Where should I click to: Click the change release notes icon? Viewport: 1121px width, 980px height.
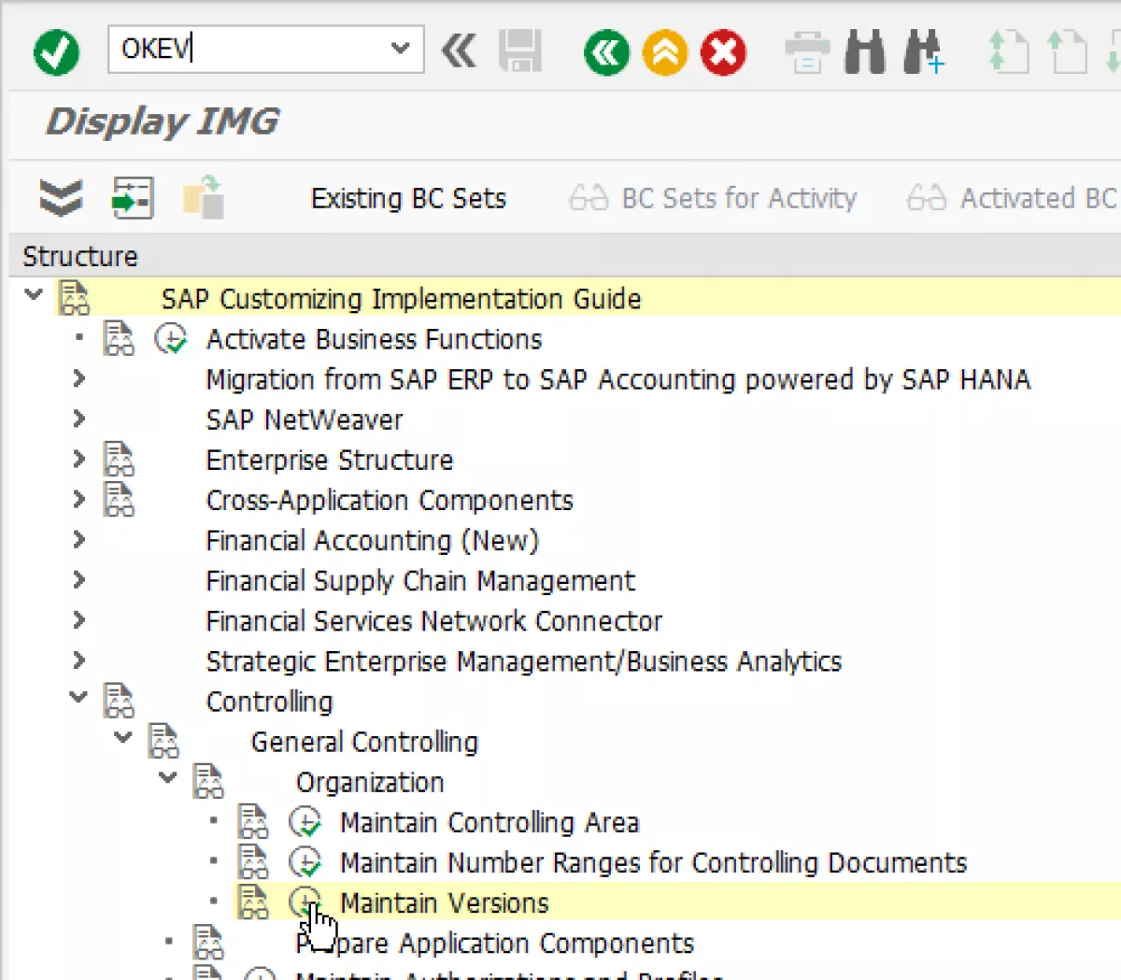click(x=204, y=197)
